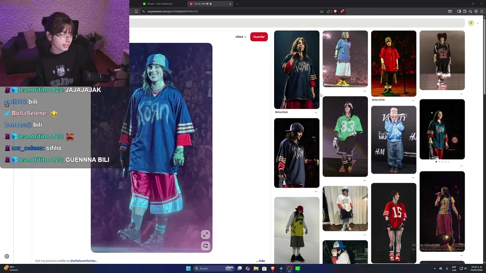Click the cast/screen icon in address bar
Screen dimensions: 486x273
click(322, 11)
